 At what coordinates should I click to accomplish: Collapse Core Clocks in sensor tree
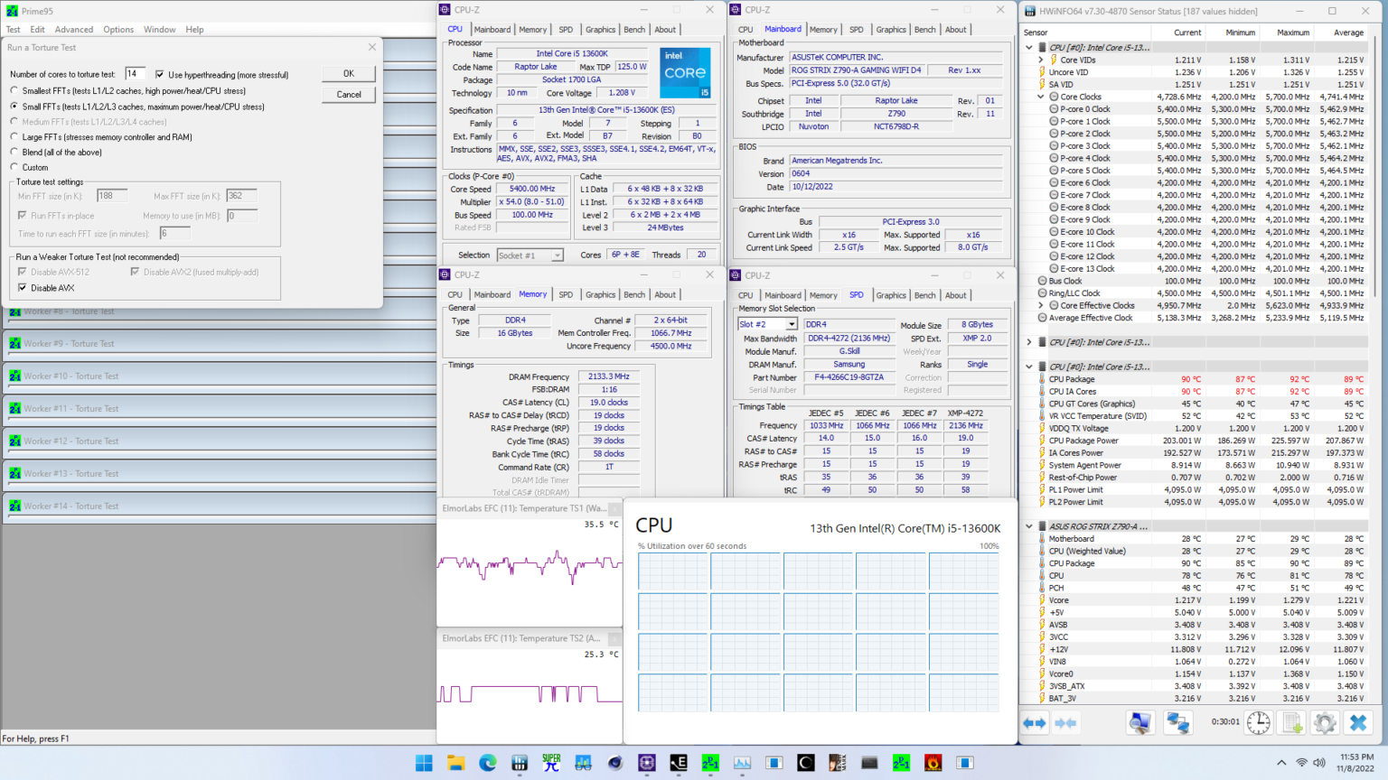(1041, 96)
